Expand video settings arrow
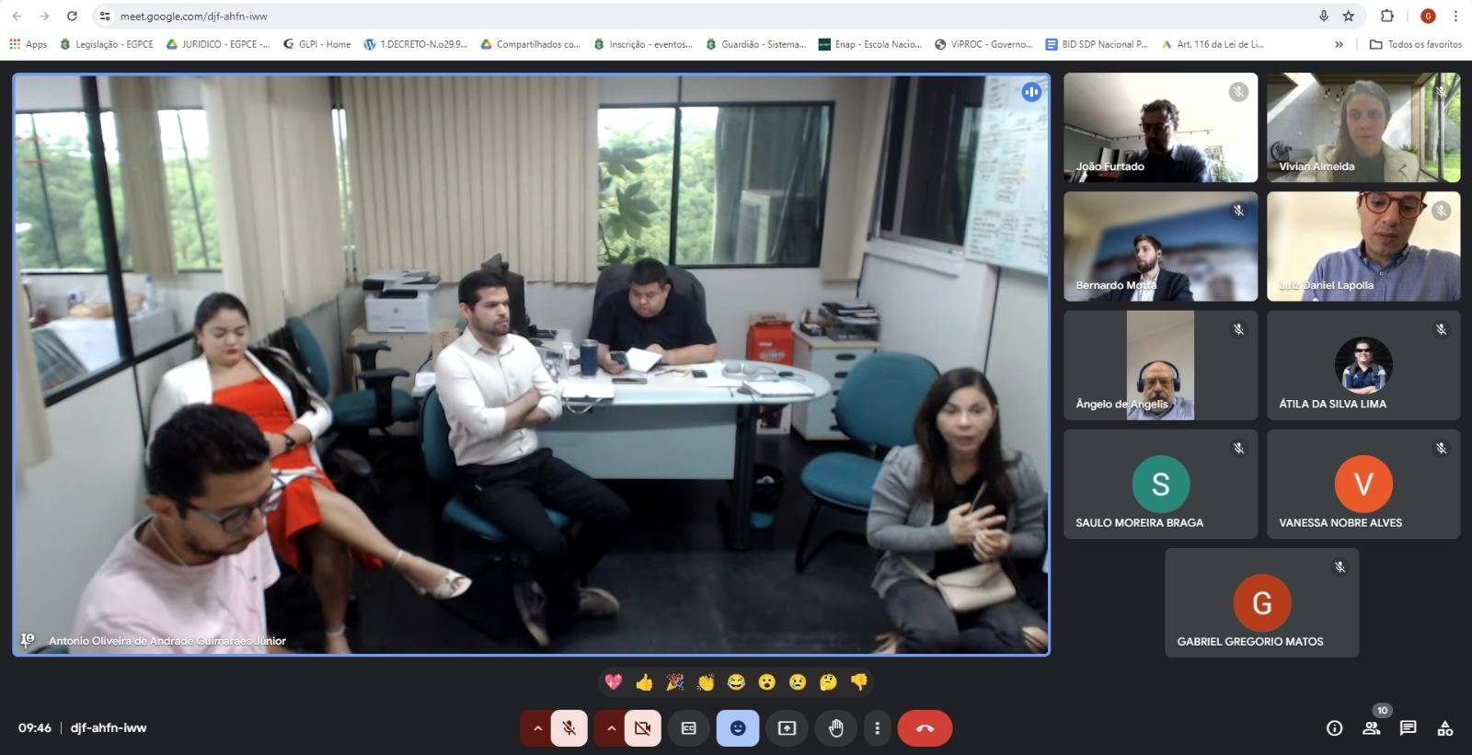 pyautogui.click(x=611, y=728)
